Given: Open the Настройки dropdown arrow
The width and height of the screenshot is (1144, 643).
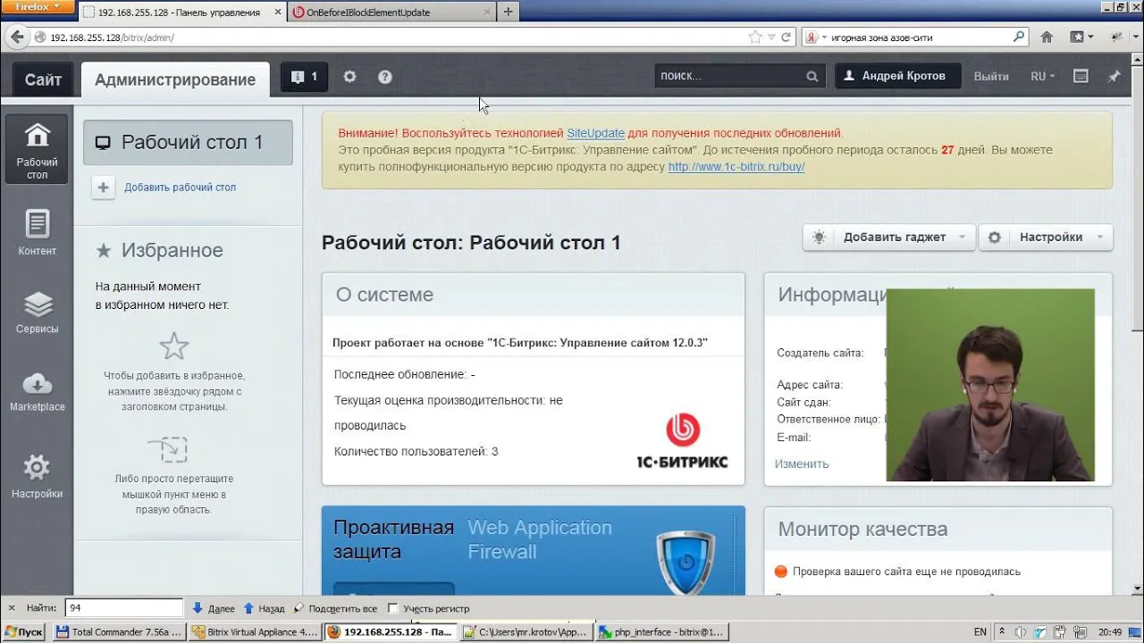Looking at the screenshot, I should pyautogui.click(x=1099, y=238).
